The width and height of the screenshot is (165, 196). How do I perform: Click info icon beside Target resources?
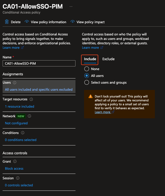[x=31, y=99]
